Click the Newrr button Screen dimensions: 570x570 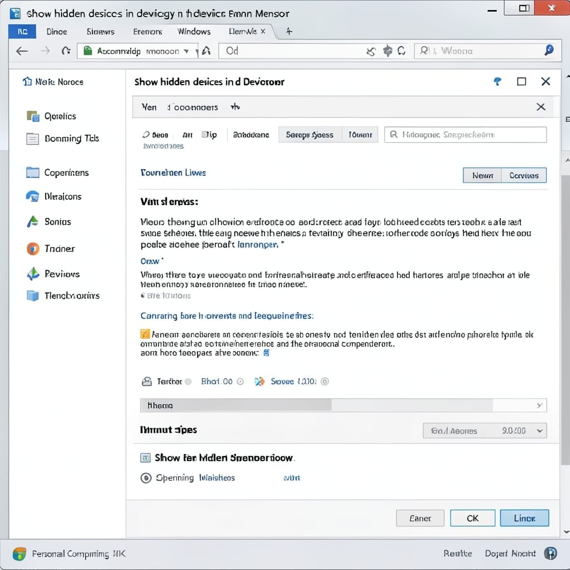(x=483, y=175)
